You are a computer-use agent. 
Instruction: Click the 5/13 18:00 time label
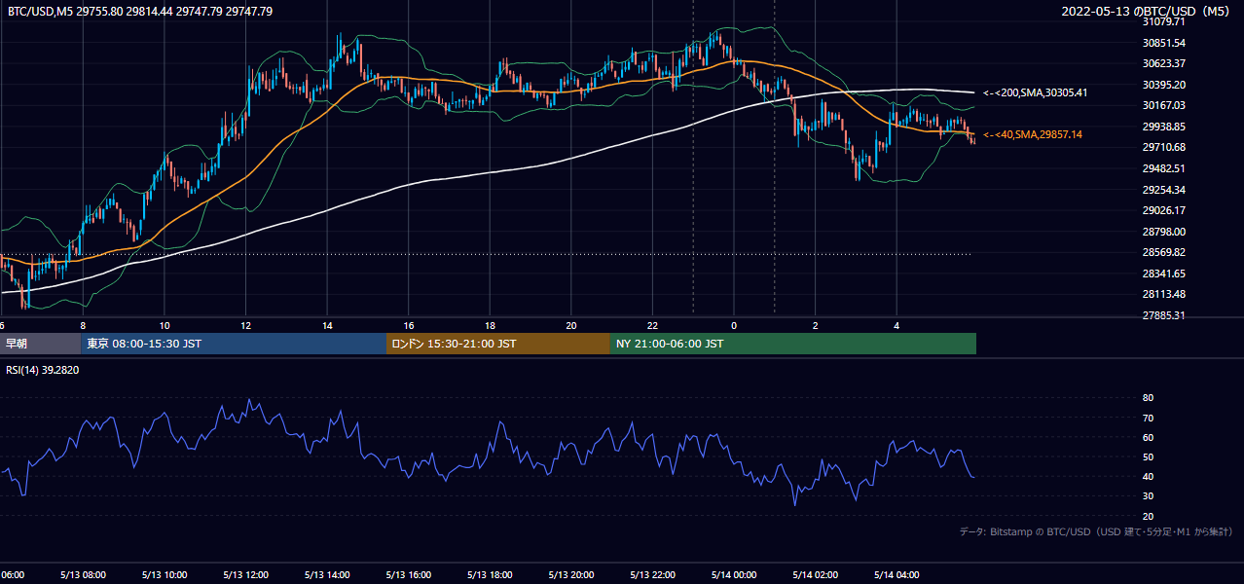tap(490, 575)
